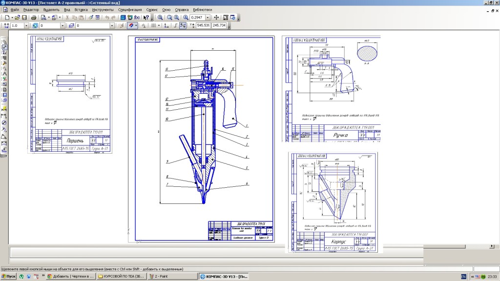Open the Variables f(x) icon

tap(137, 18)
